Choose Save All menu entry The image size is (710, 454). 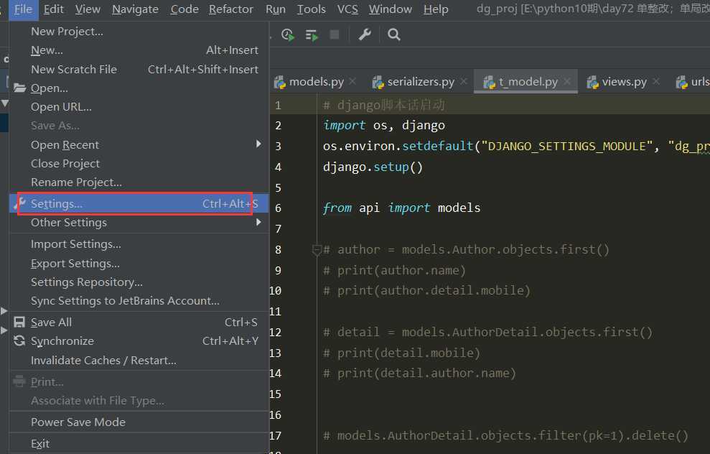tap(139, 322)
